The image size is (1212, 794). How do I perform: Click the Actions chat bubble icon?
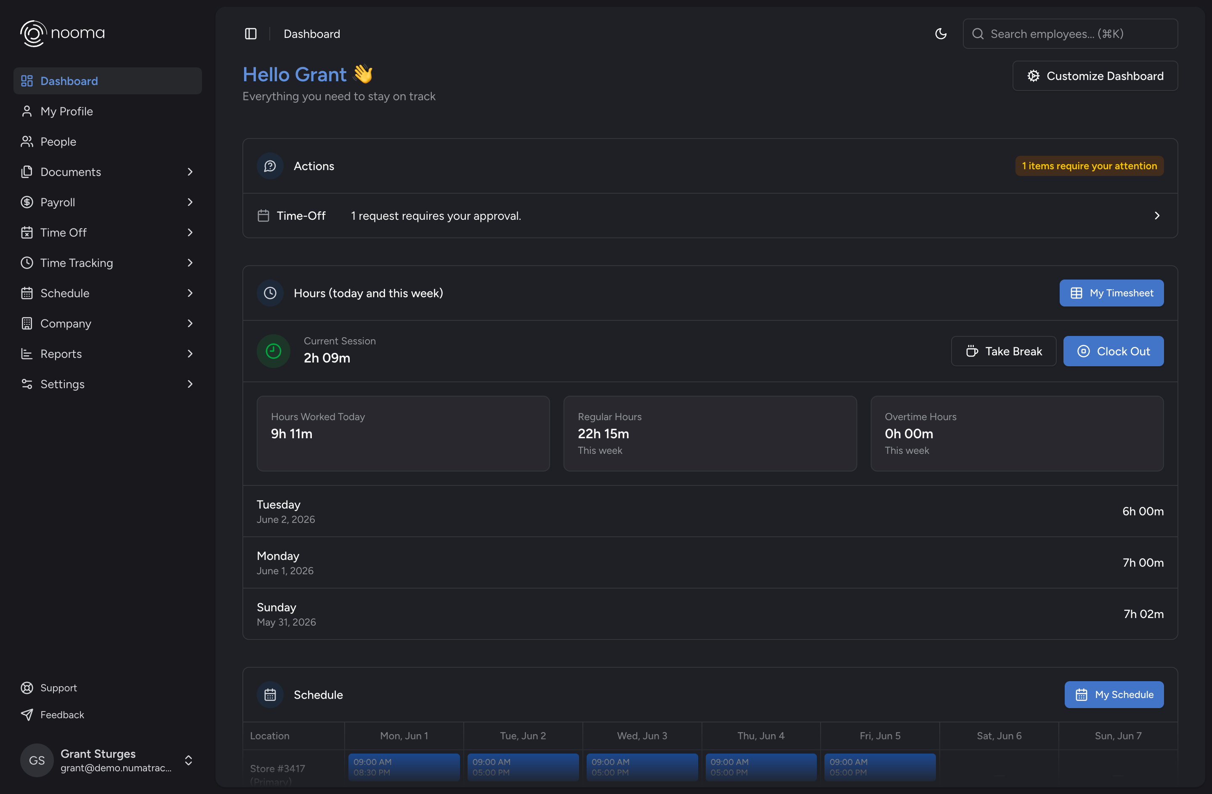coord(270,166)
